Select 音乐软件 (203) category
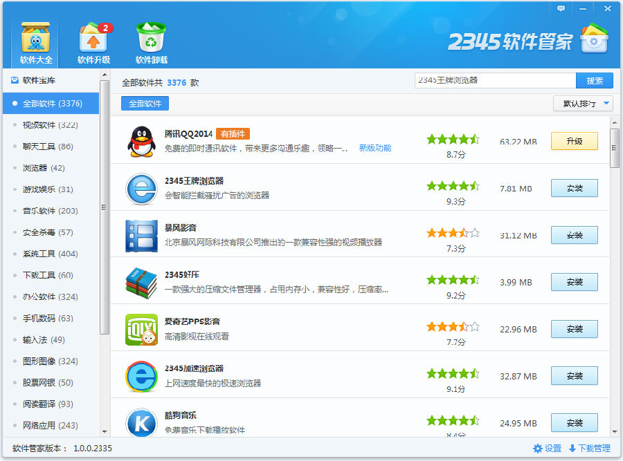 (51, 211)
